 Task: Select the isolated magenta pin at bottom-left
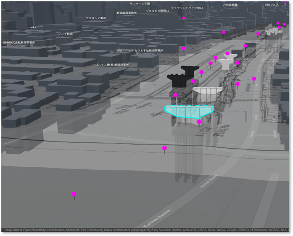tap(74, 194)
